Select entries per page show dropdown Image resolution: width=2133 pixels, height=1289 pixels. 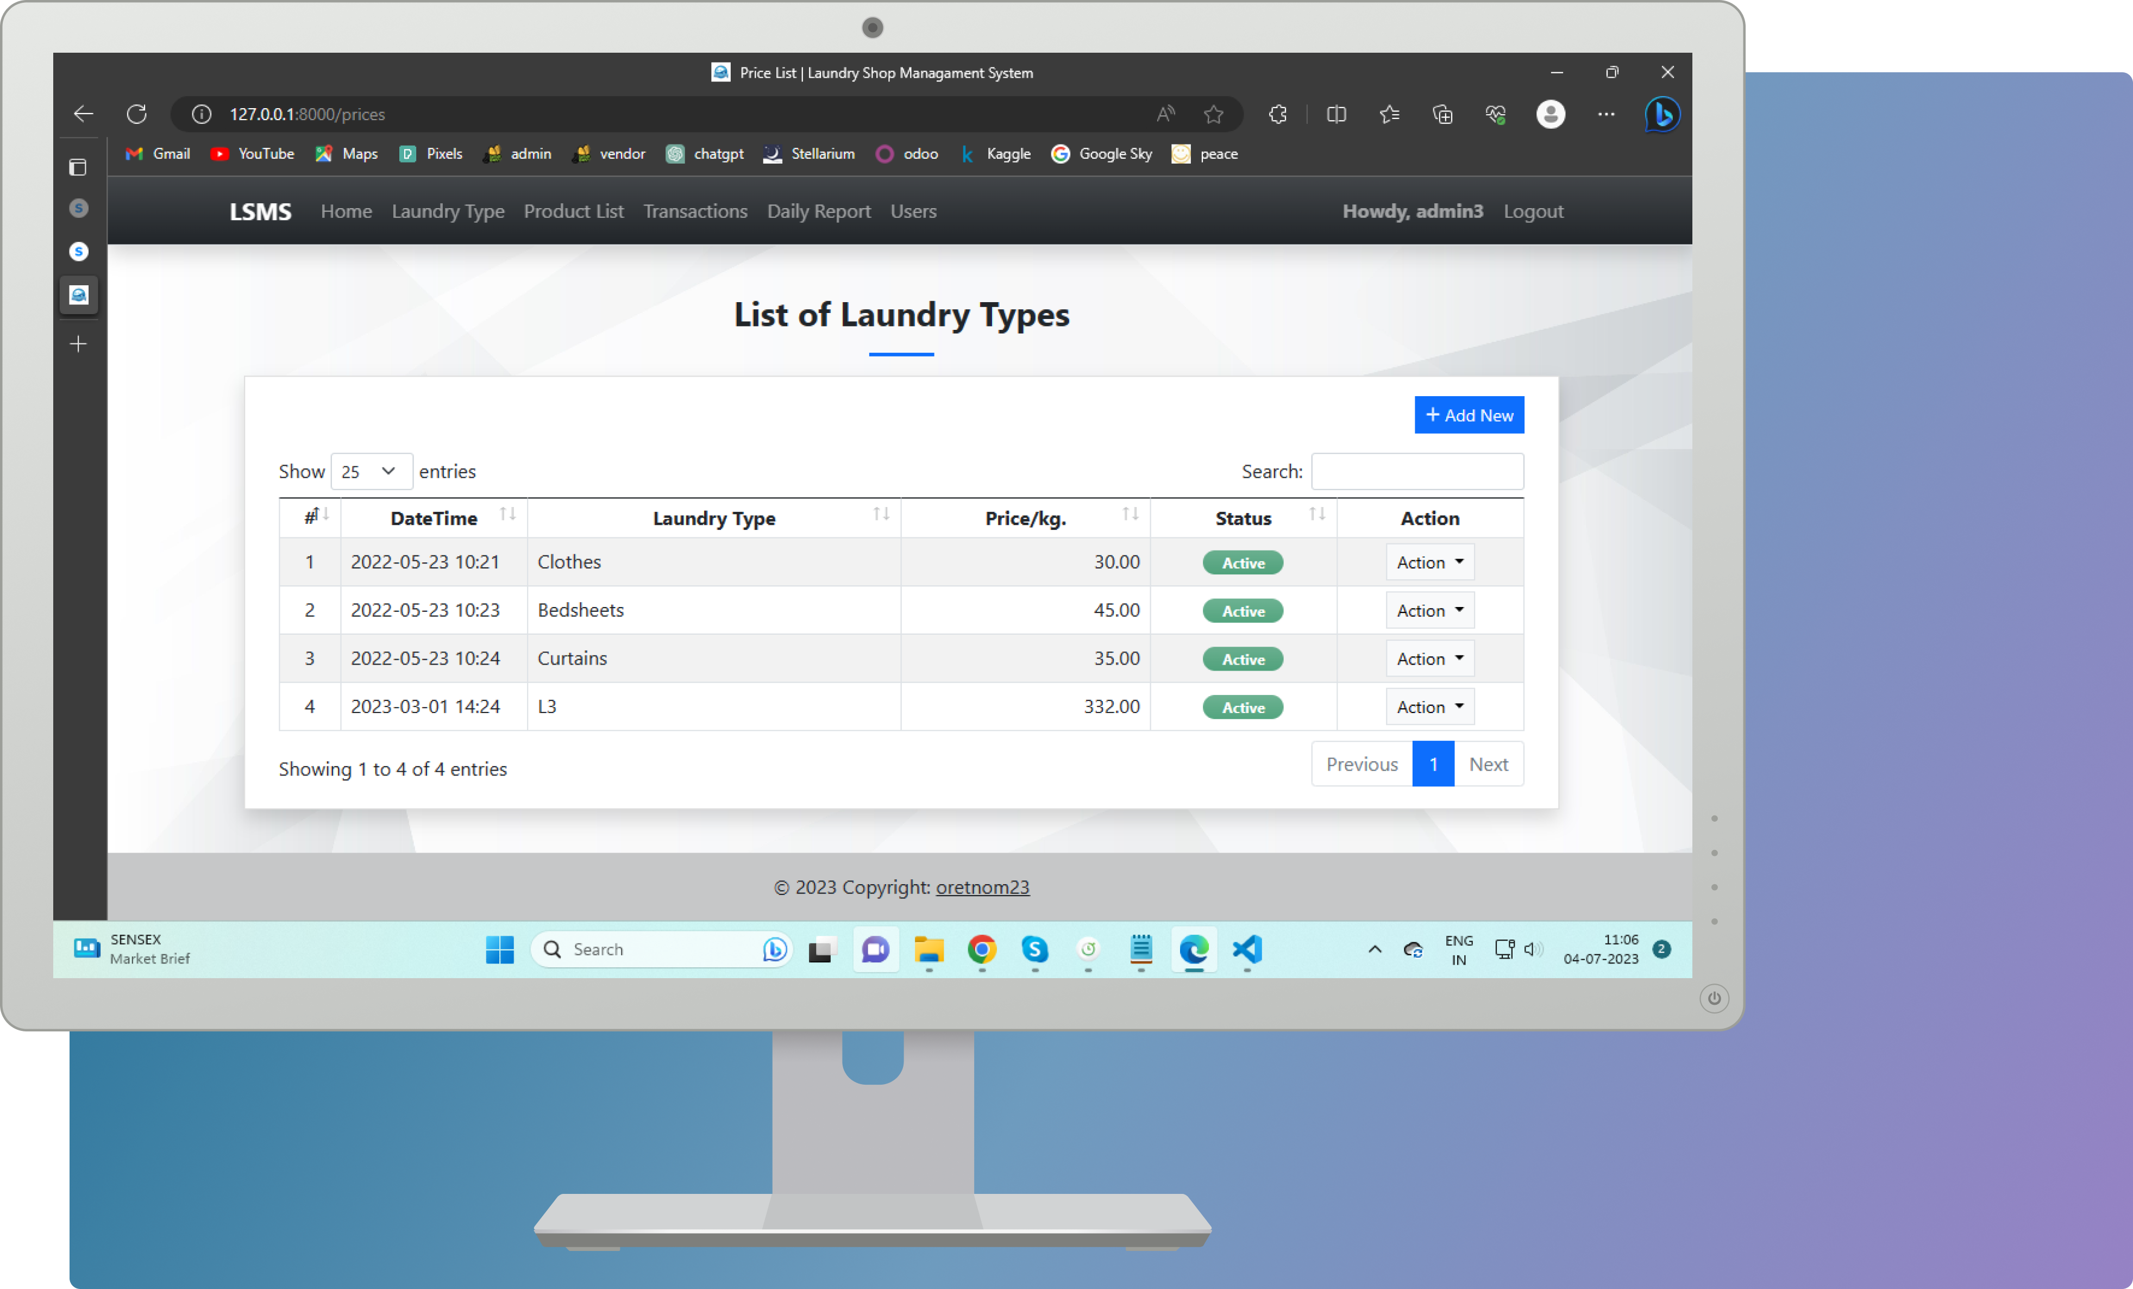tap(369, 471)
